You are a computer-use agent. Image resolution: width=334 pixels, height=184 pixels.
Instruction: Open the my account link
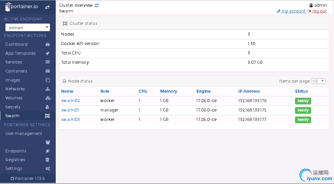292,11
